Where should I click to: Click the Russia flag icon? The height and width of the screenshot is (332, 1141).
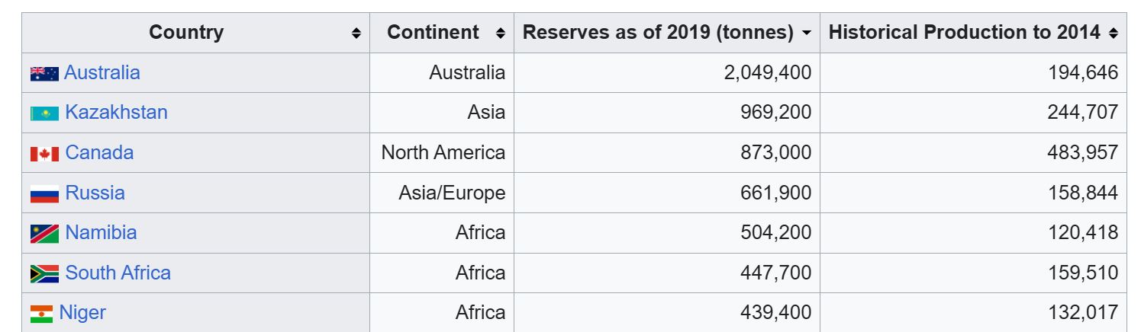pyautogui.click(x=44, y=194)
